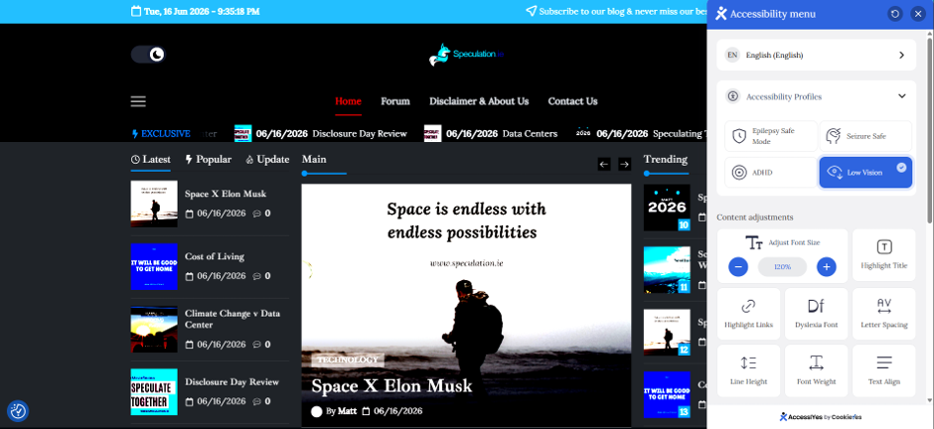Open Space X Elon Musk thumbnail in Latest list
The height and width of the screenshot is (429, 934).
tap(154, 204)
